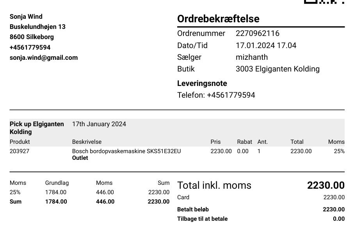
Task: Select order number 2270962116
Action: click(257, 34)
